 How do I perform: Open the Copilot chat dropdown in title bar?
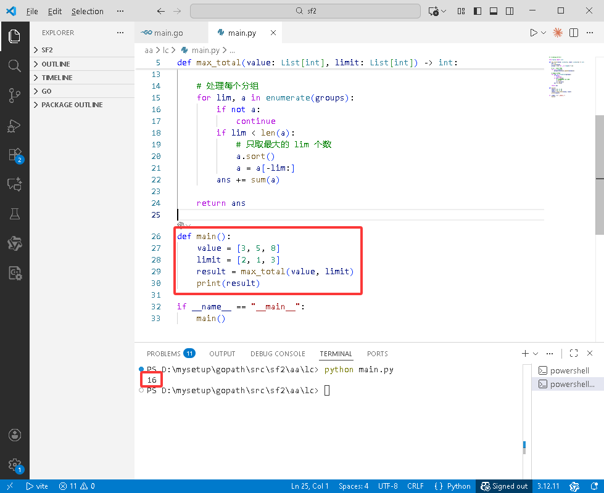pos(444,11)
